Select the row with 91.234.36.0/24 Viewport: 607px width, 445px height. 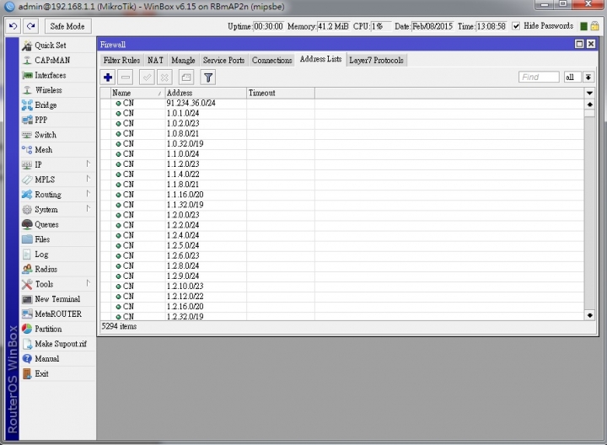tap(341, 104)
